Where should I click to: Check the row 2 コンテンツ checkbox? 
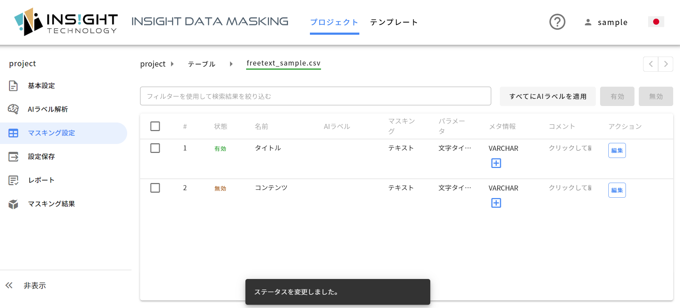pos(155,188)
